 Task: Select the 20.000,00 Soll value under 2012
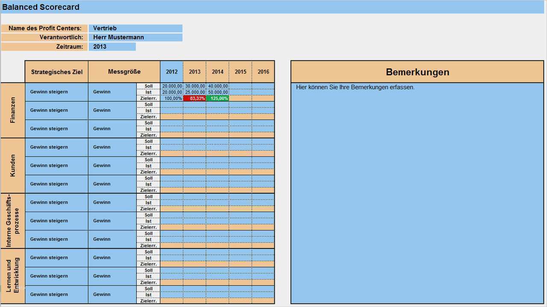[x=171, y=86]
